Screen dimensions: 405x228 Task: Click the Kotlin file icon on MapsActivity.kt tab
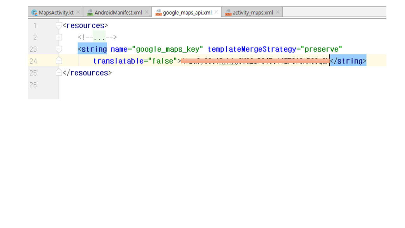[x=34, y=13]
